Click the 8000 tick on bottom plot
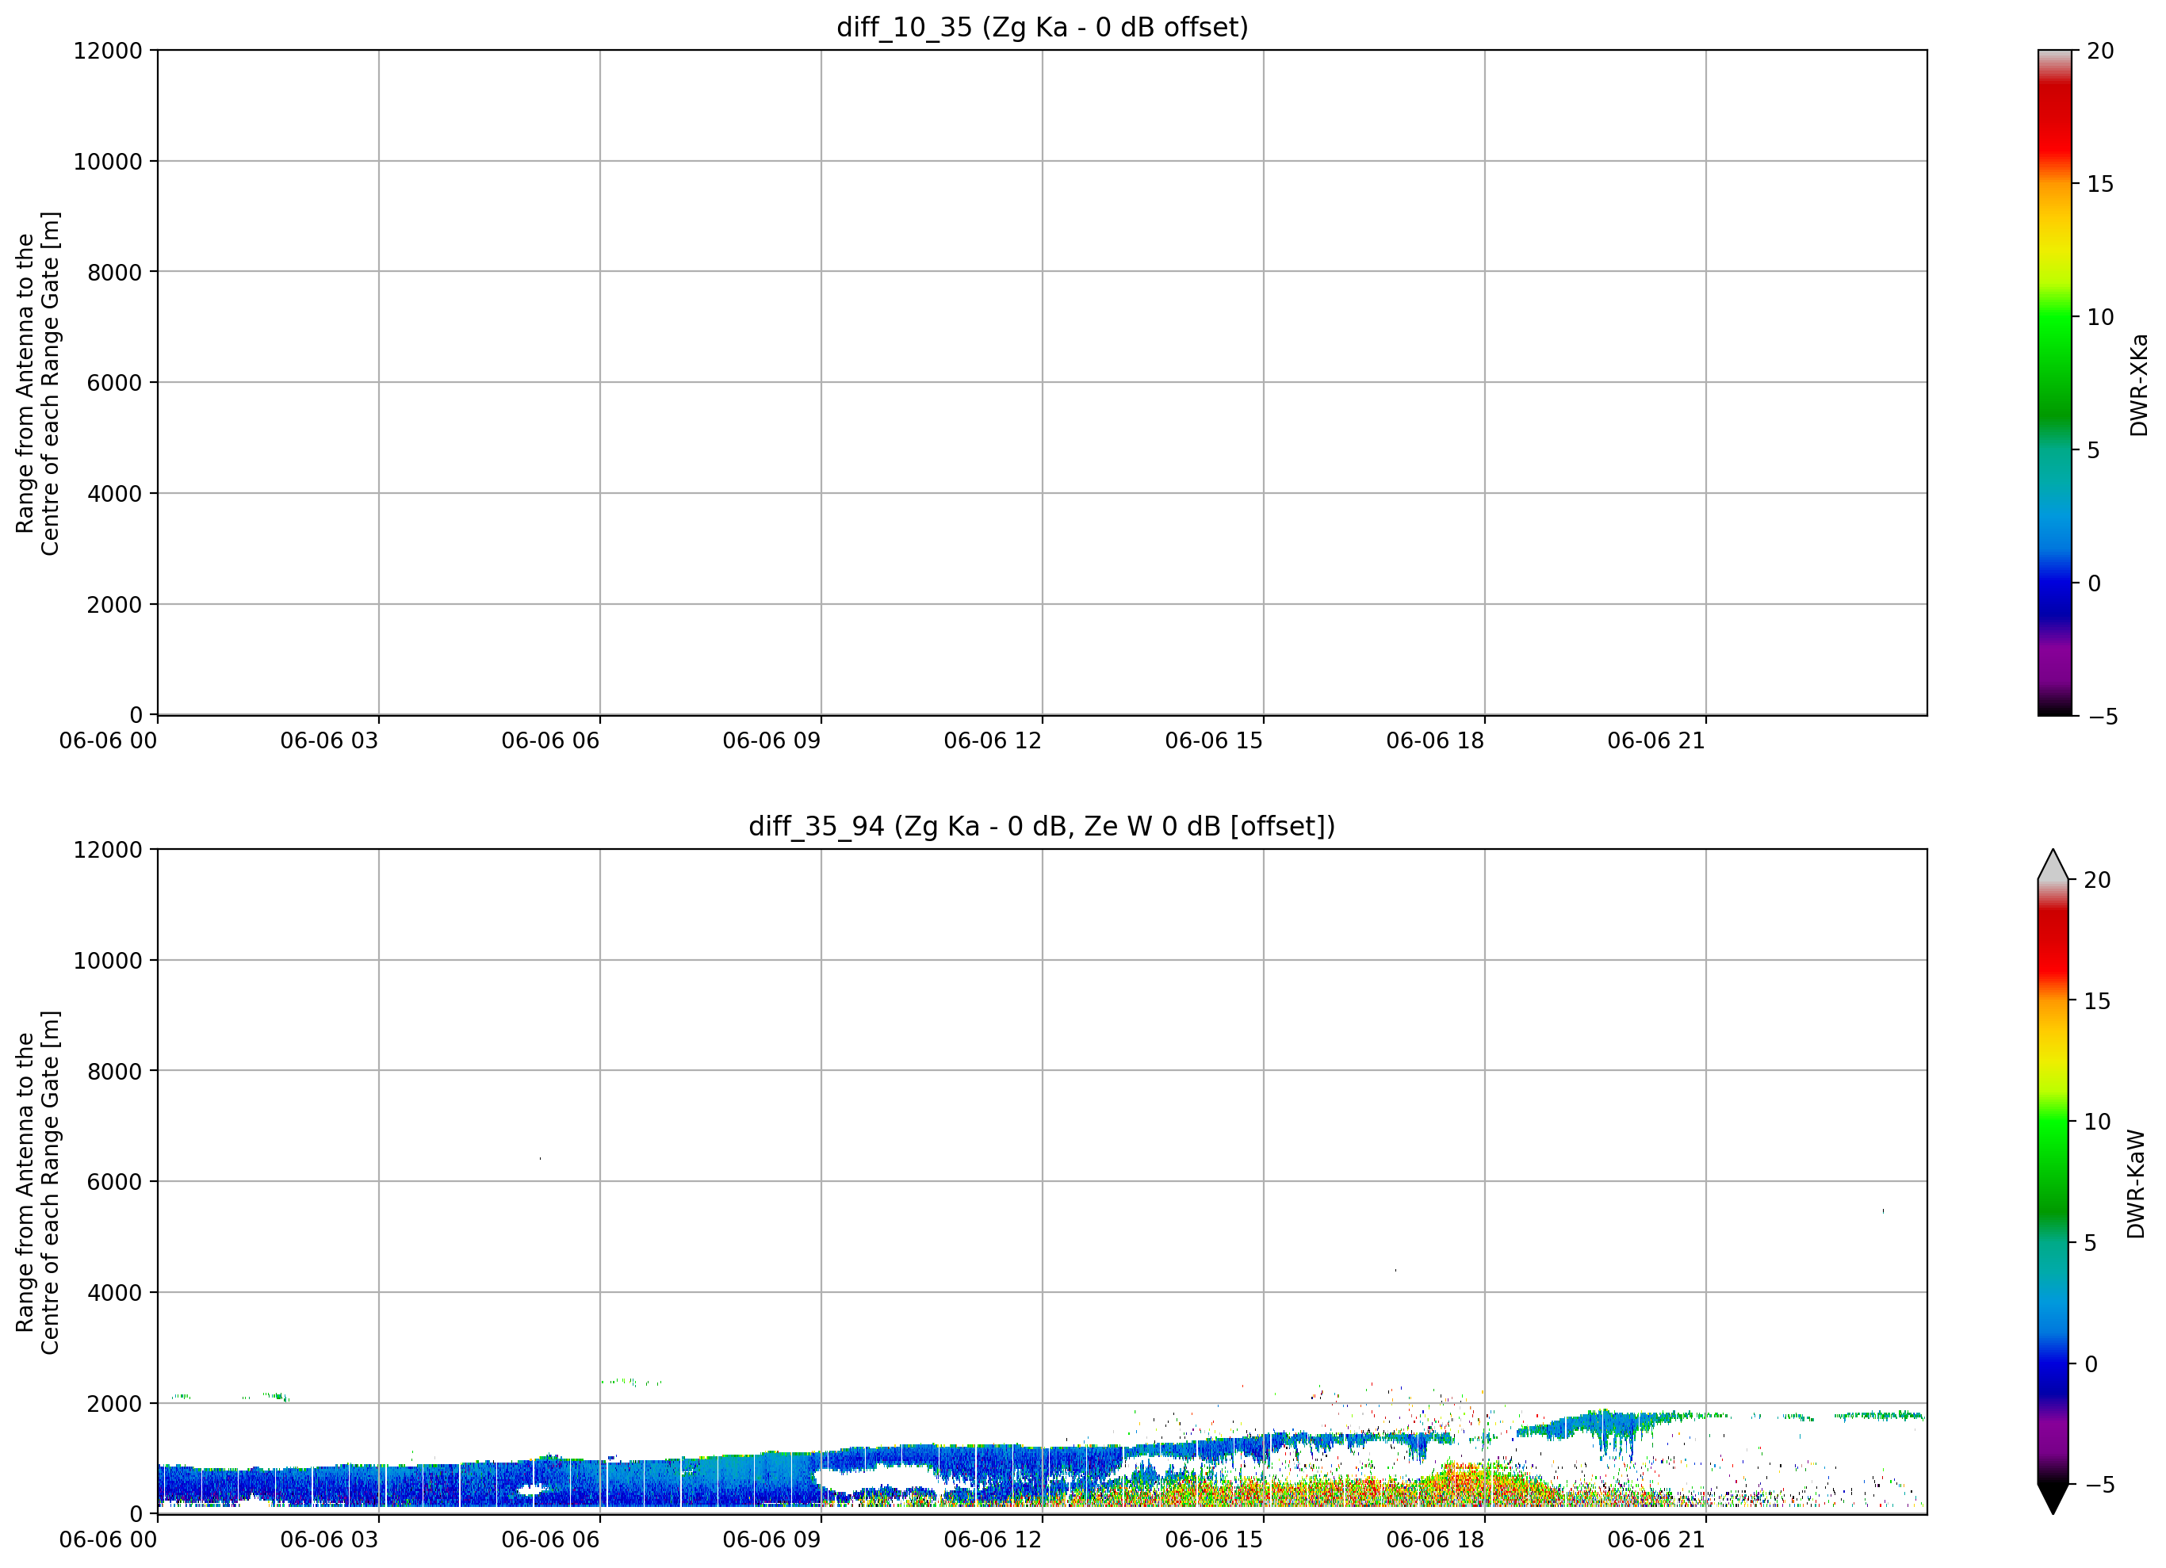2166x1568 pixels. coord(115,1072)
